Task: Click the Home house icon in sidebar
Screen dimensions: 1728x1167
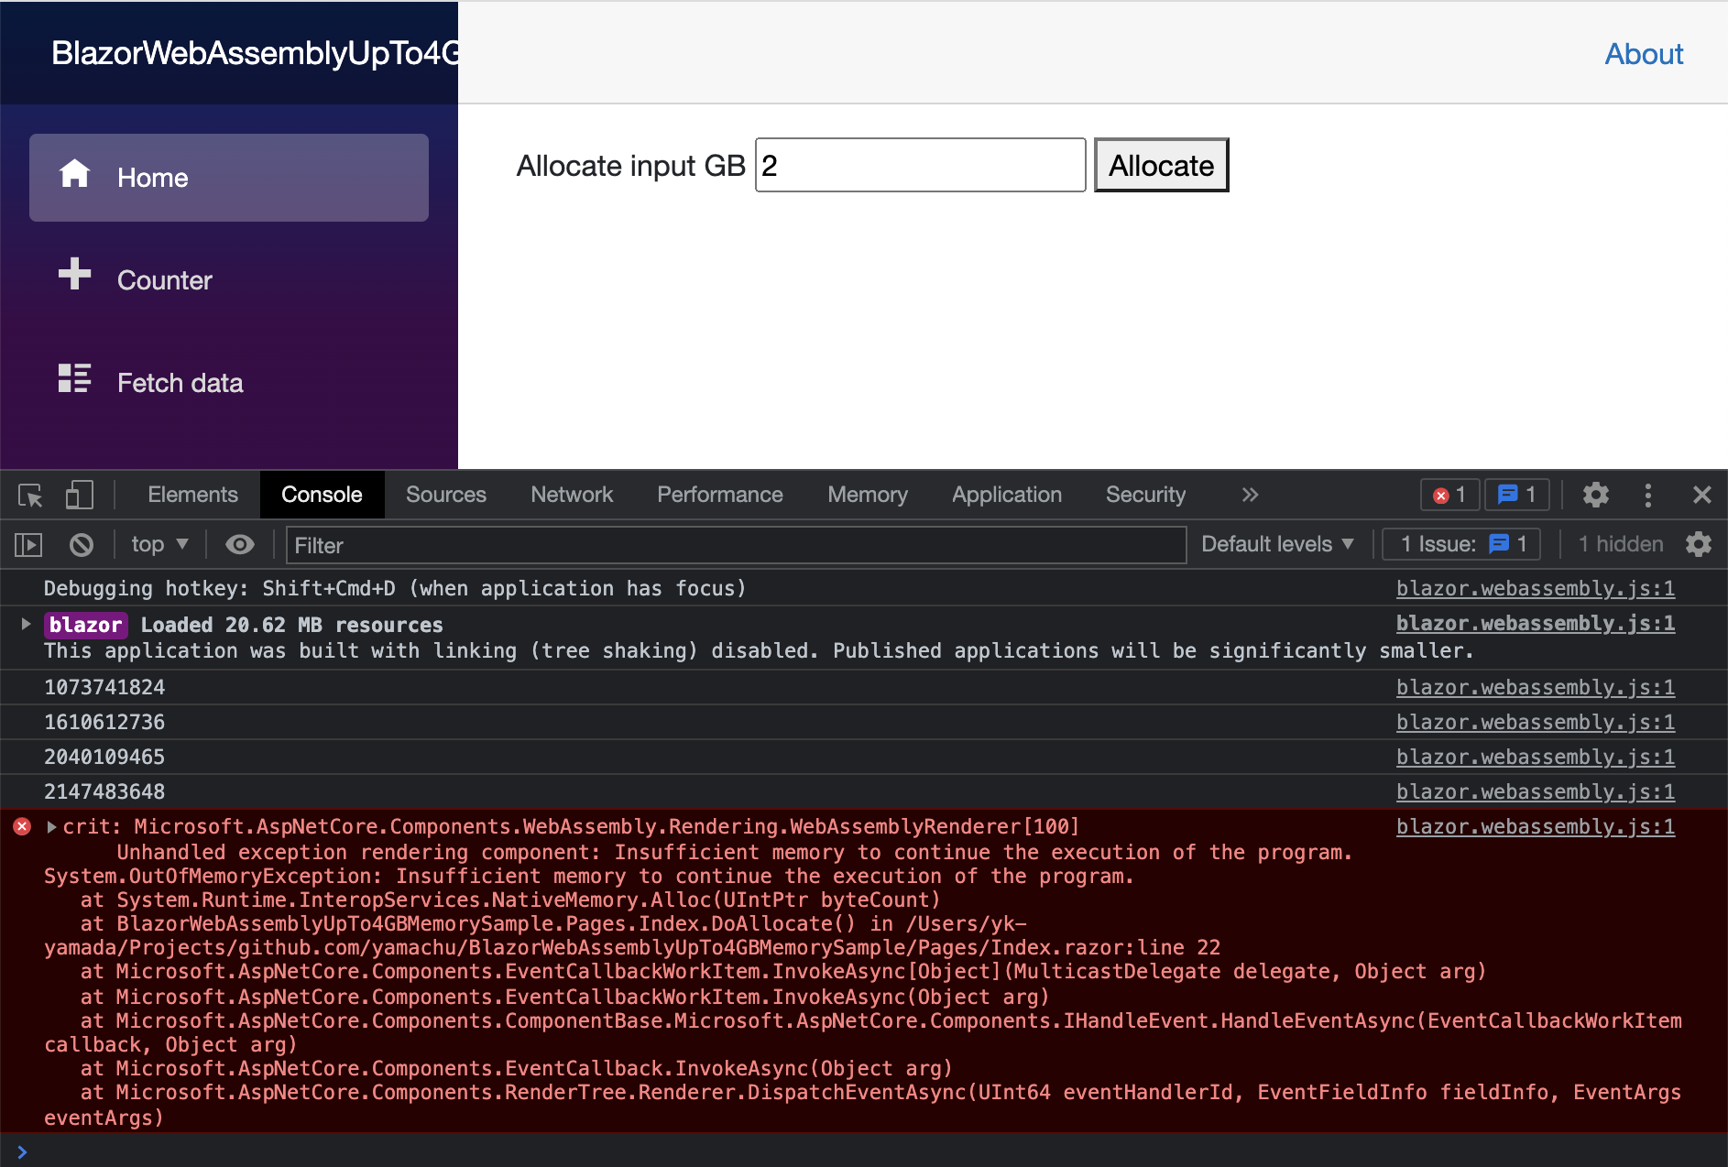Action: click(x=75, y=173)
